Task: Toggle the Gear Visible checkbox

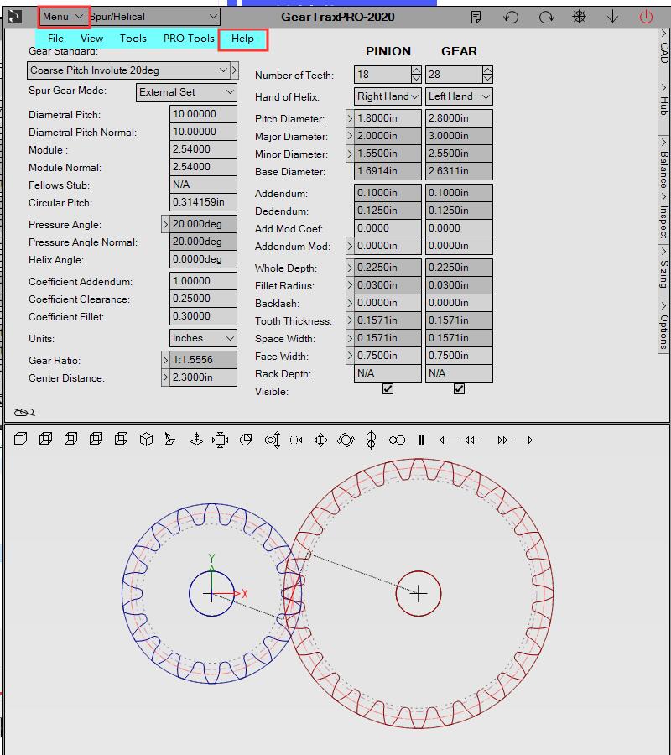Action: pos(459,389)
